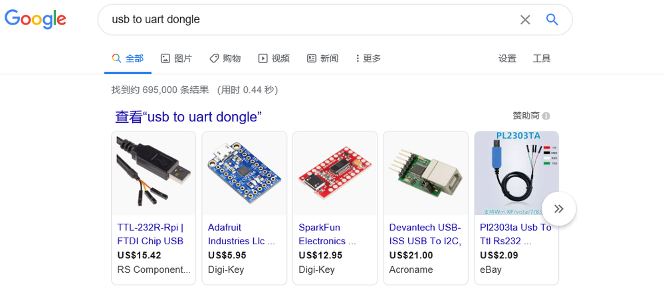This screenshot has height=302, width=664.
Task: Click the PL2303TA cable thumbnail
Action: pos(516,173)
